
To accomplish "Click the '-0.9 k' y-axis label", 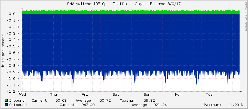I will (x=13, y=72).
